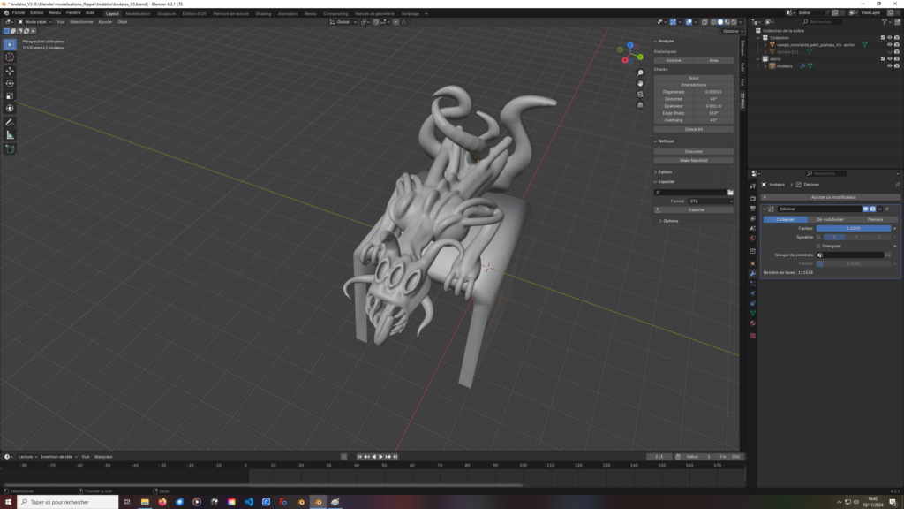Collapse the dents collection in outliner
Image resolution: width=904 pixels, height=509 pixels.
758,59
